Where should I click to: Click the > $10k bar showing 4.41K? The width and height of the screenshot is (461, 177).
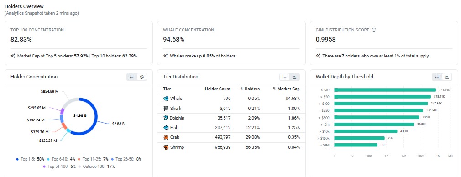366,131
